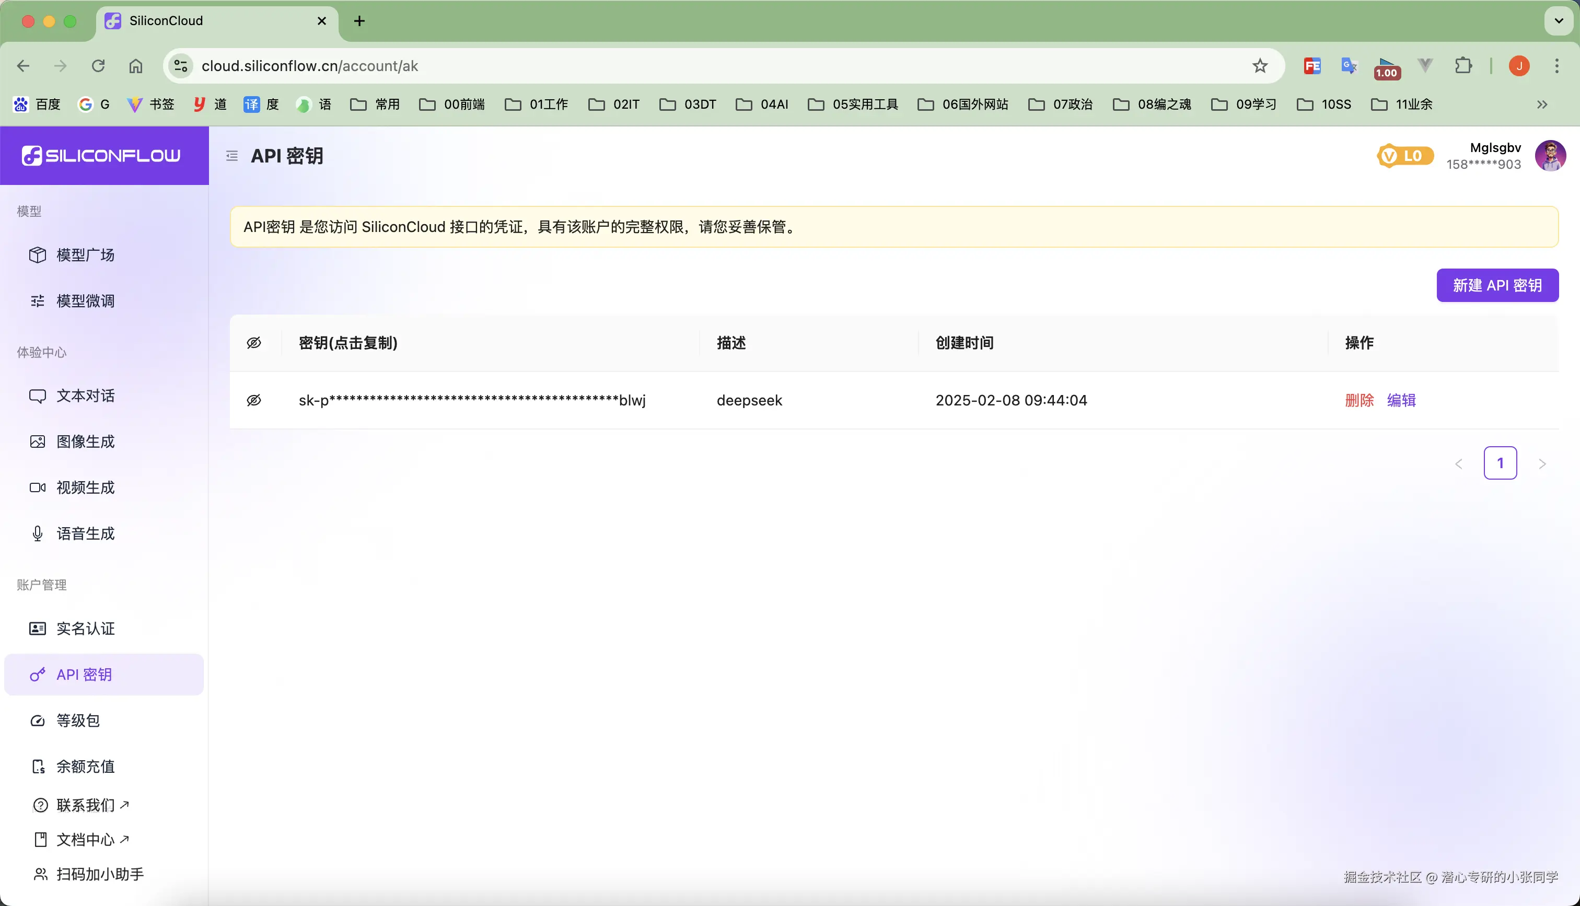This screenshot has width=1580, height=906.
Task: Click the 新建 API 密钥 button
Action: 1496,286
